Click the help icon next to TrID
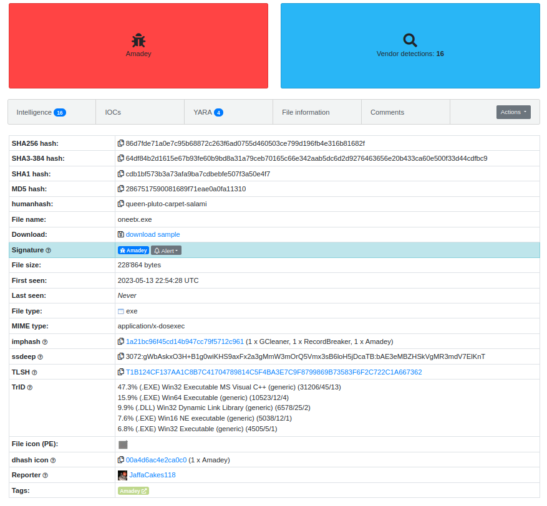The width and height of the screenshot is (547, 506). pyautogui.click(x=30, y=388)
